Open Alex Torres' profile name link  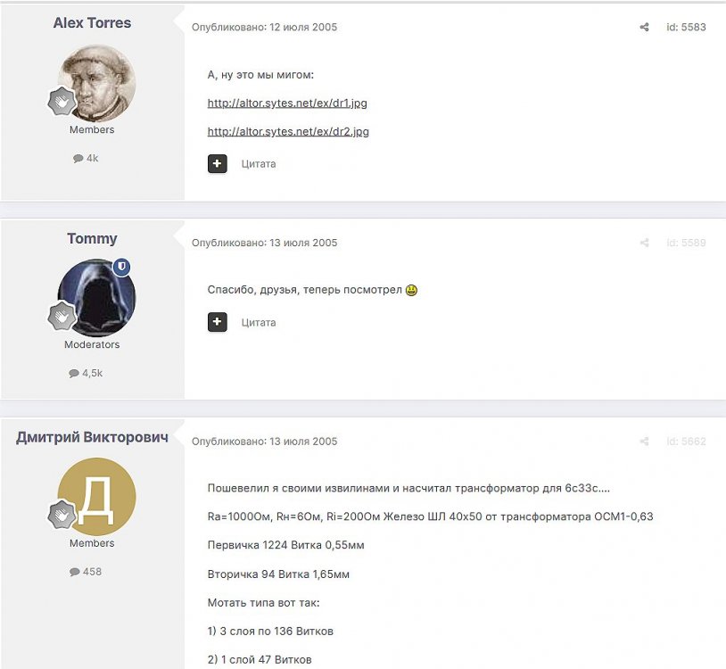(92, 22)
